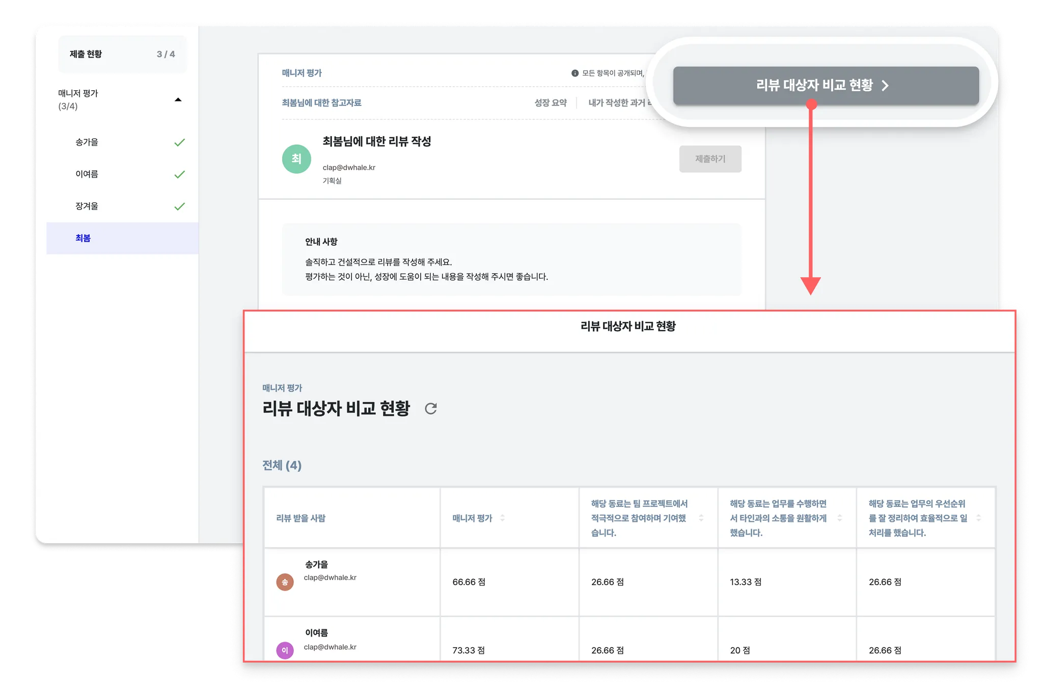
Task: Click the 송 avatar in the table
Action: pyautogui.click(x=285, y=582)
